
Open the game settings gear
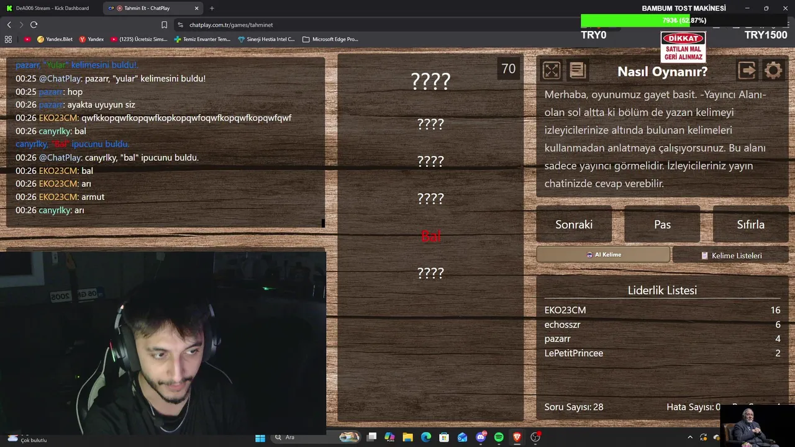(773, 70)
